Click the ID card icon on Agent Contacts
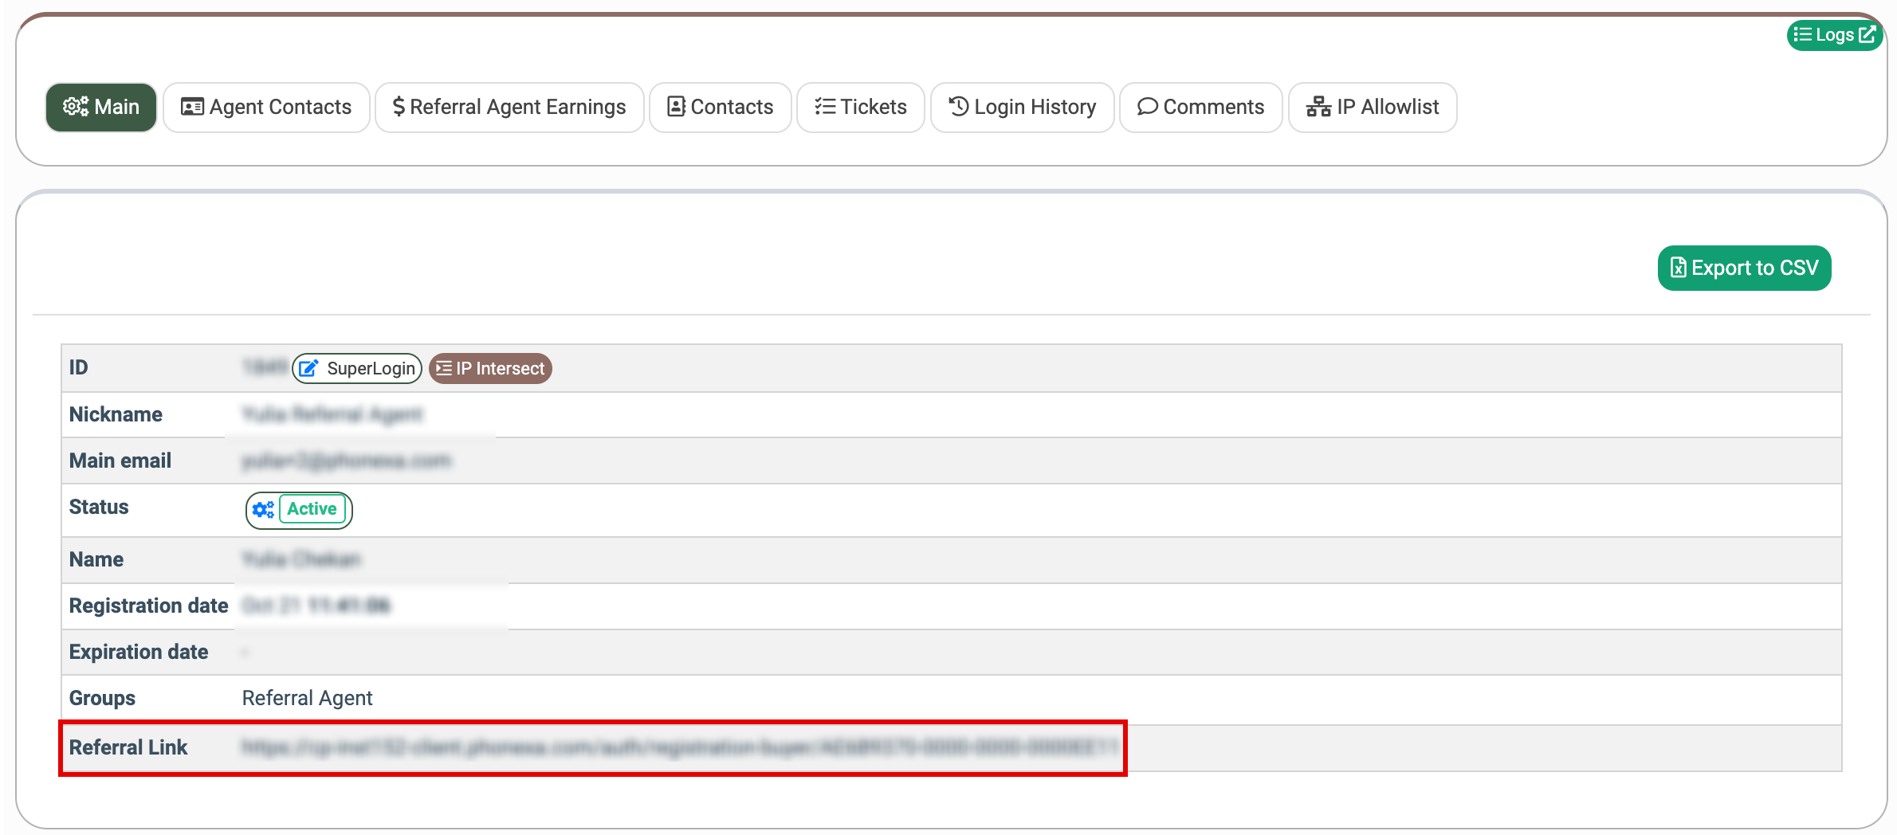The image size is (1897, 835). click(192, 107)
